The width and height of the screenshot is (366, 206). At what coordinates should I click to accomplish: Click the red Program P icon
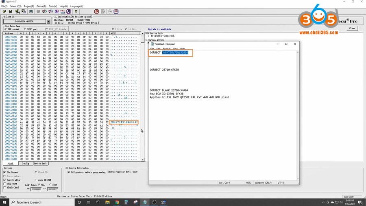(96, 11)
